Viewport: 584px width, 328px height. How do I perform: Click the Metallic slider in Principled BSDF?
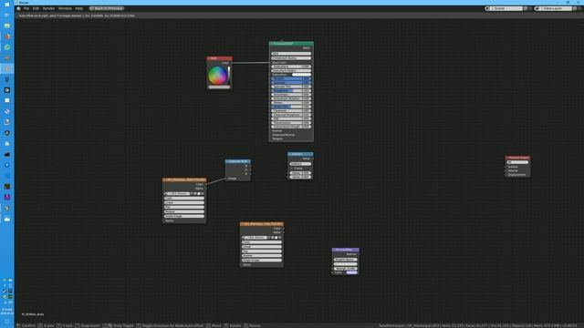point(291,79)
